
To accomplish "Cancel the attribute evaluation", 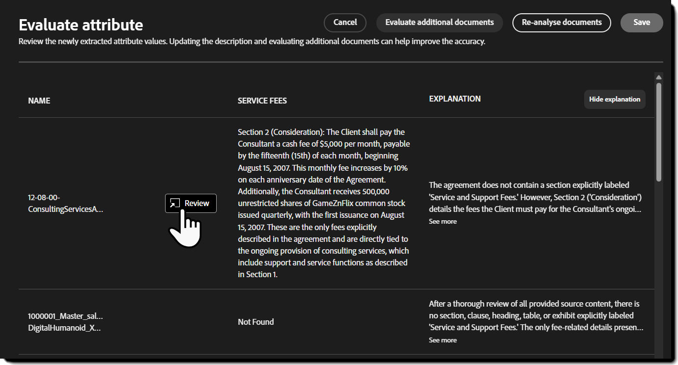I will click(x=345, y=22).
